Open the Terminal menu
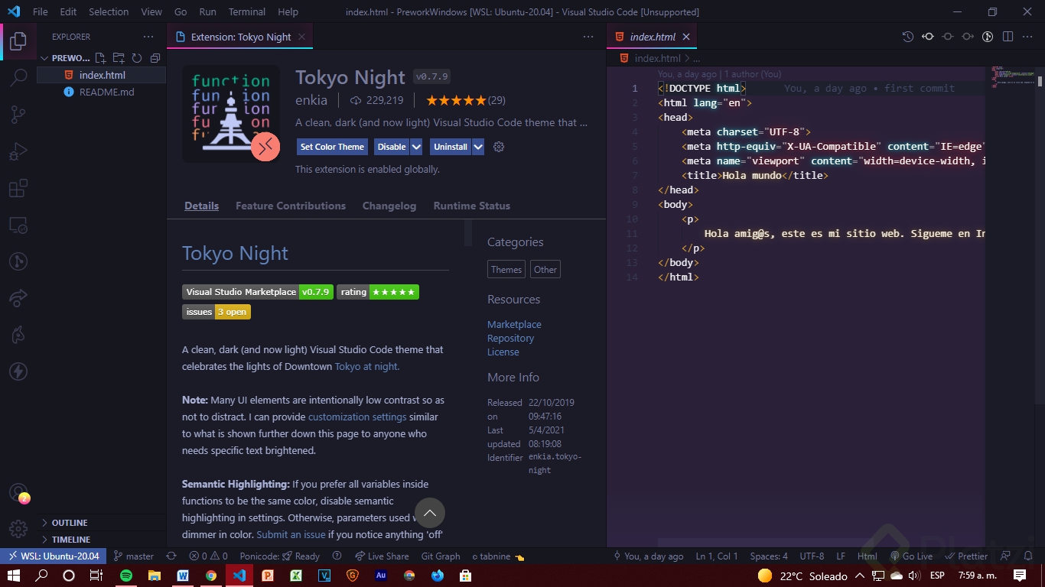Viewport: 1045px width, 587px height. tap(246, 11)
